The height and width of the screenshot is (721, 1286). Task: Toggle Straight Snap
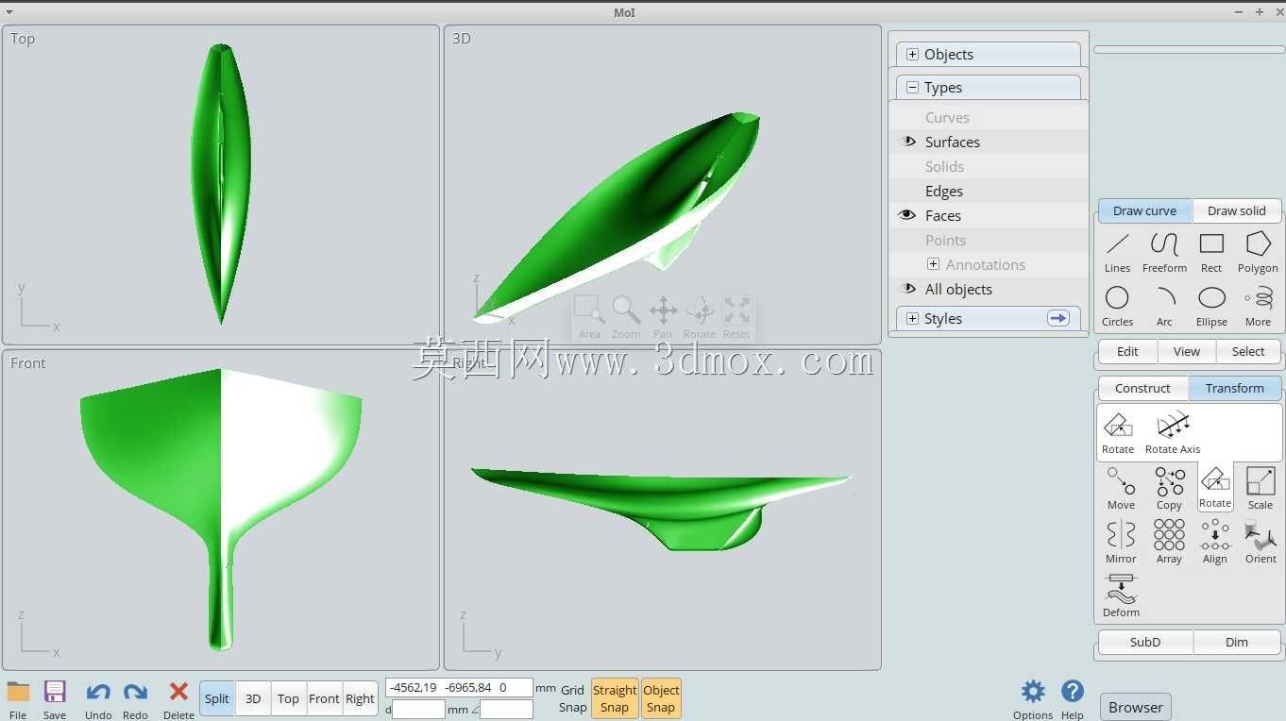(615, 698)
